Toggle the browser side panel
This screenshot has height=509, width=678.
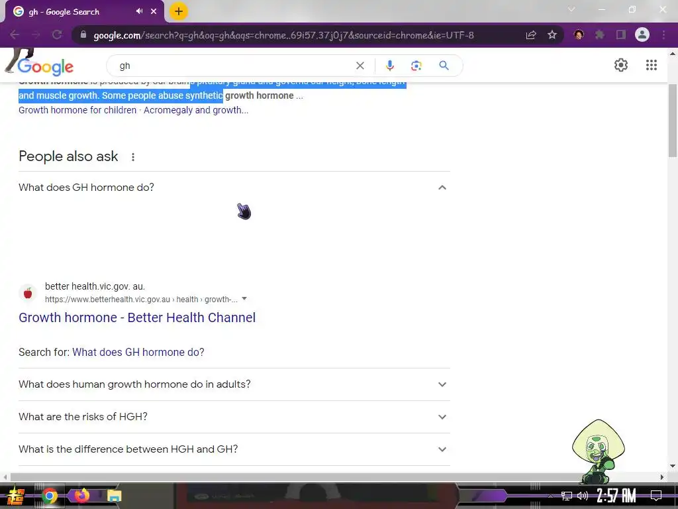click(x=621, y=34)
